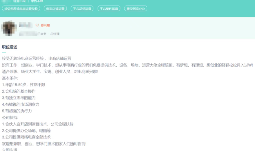This screenshot has width=255, height=151.
Task: Click the line 接受无跨境电商运营经验、电商店铺运营
Action: tap(37, 59)
